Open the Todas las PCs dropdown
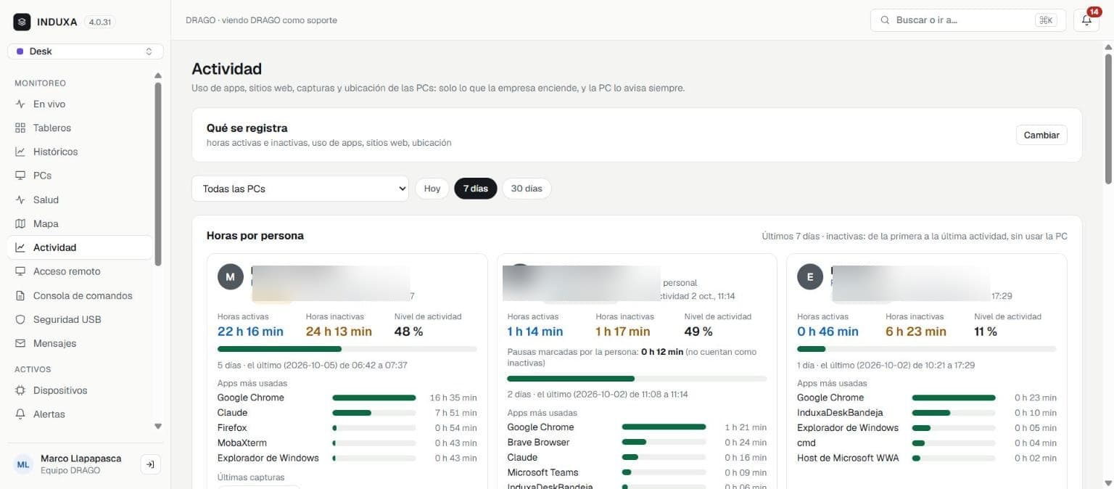1114x489 pixels. tap(300, 189)
